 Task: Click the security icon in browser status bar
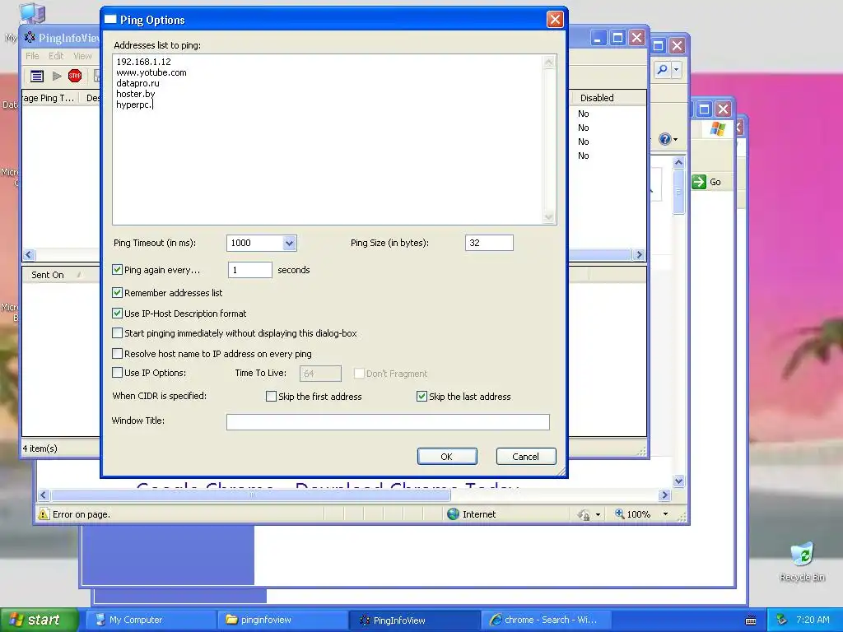point(584,514)
